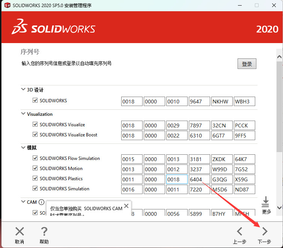Viewport: 283px width, 248px height.
Task: Click CAM serial field containing 5899
Action: click(x=199, y=212)
